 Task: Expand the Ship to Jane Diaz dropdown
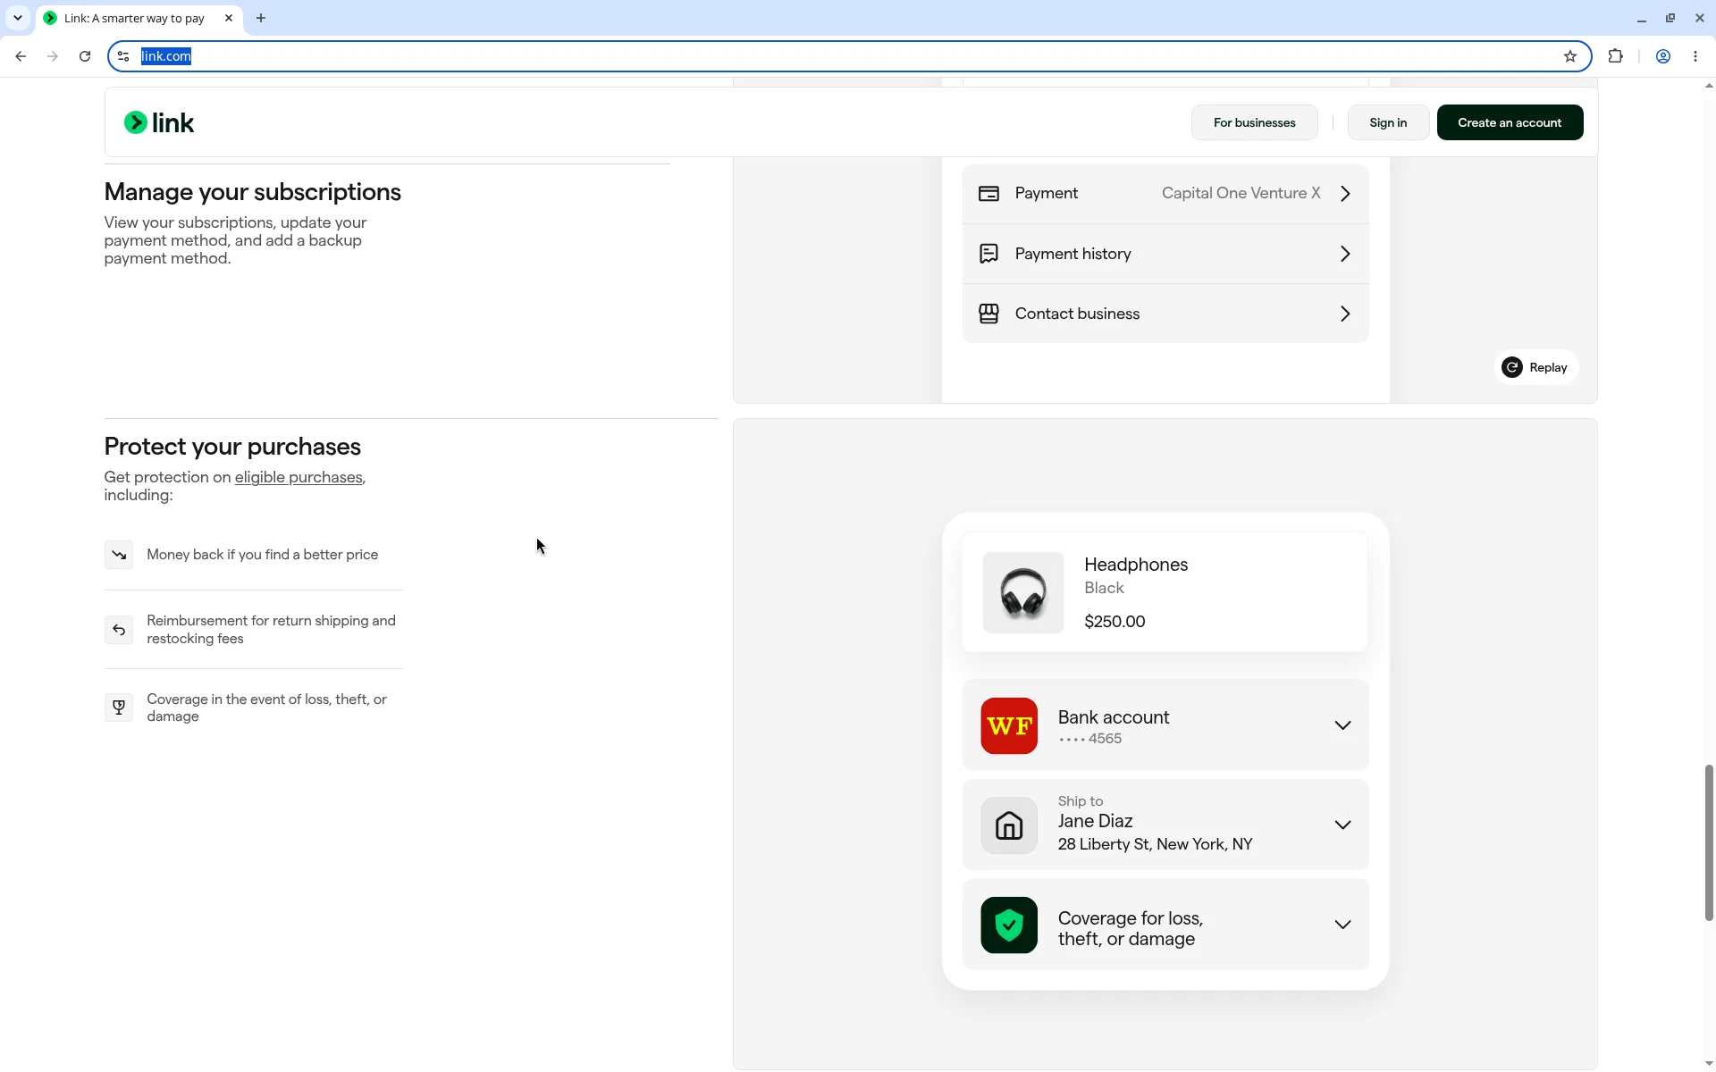click(x=1342, y=825)
